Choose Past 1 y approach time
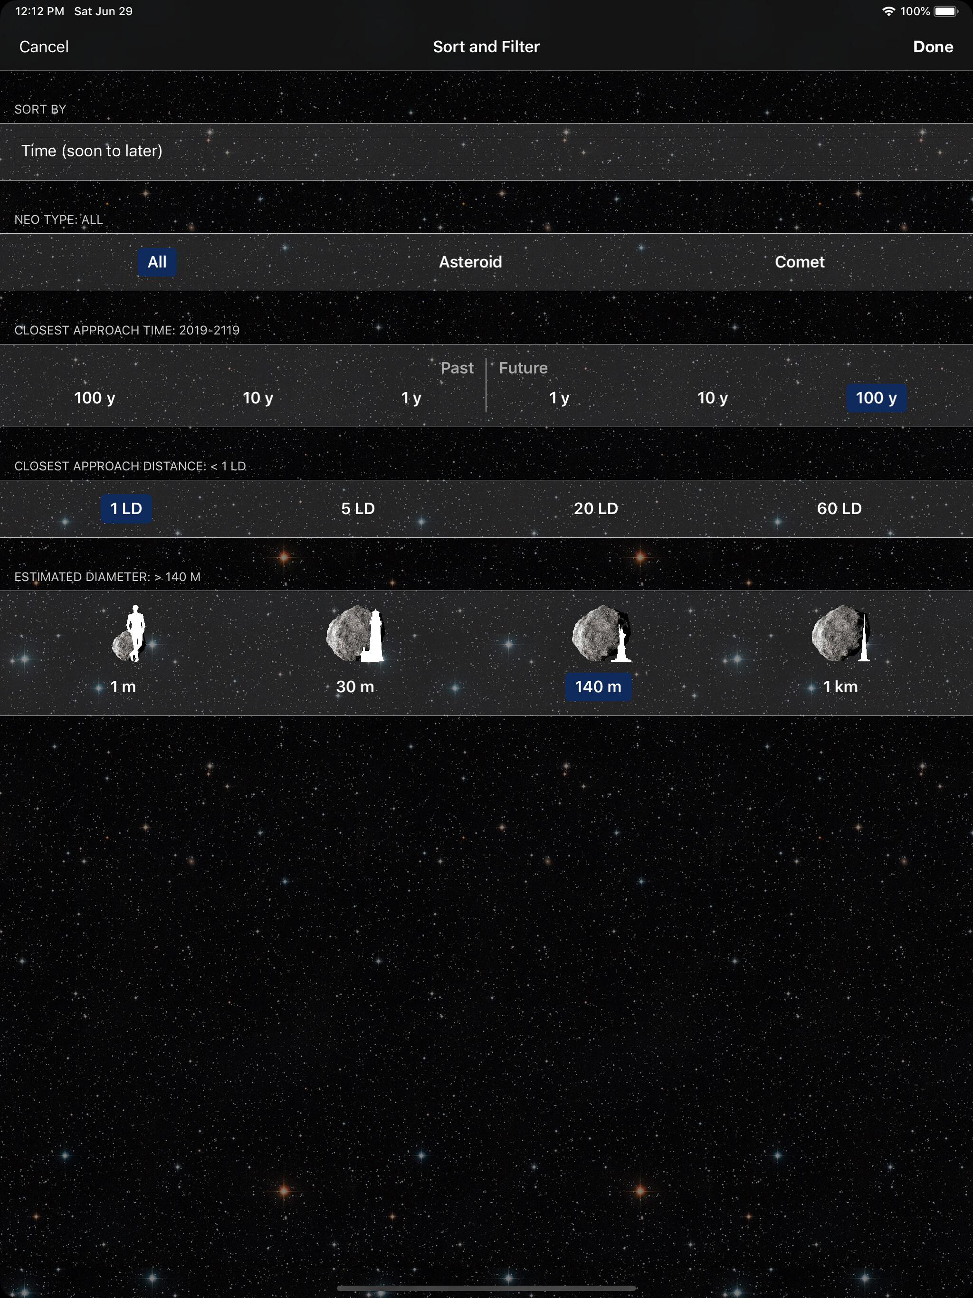Screen dimensions: 973x1298 click(411, 398)
